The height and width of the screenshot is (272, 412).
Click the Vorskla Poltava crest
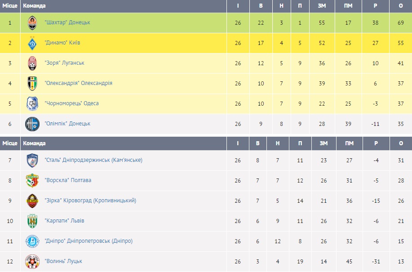[x=32, y=180]
